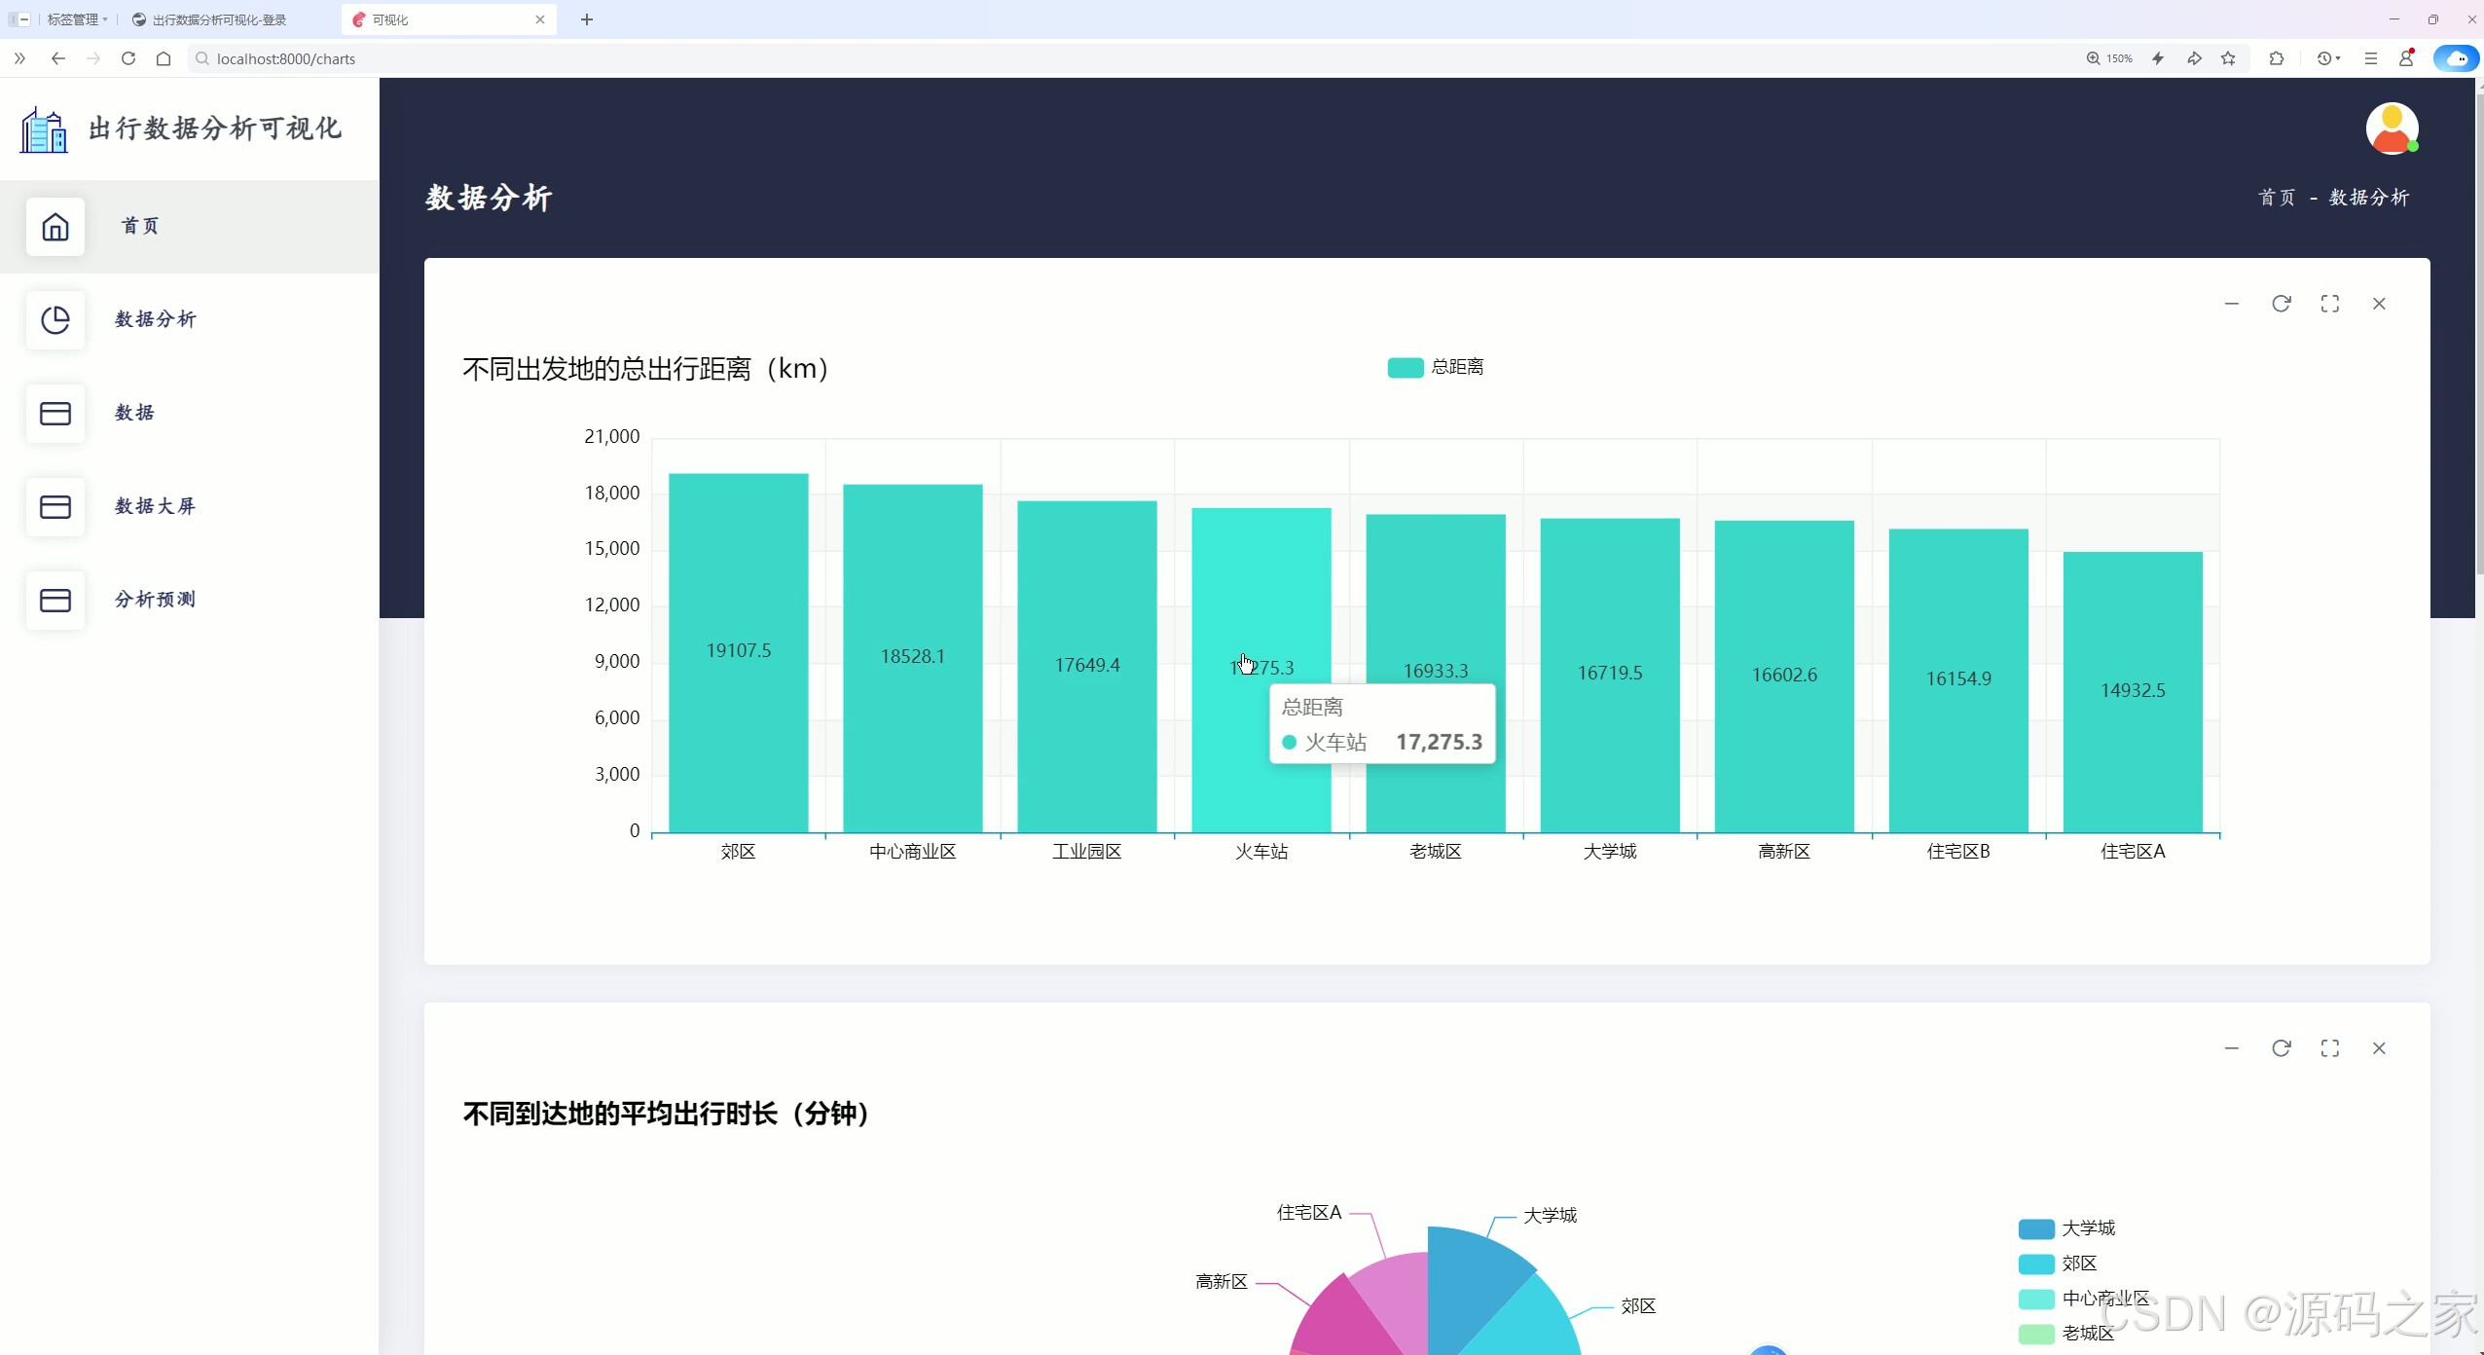Open 数据分析 pie chart sidebar icon
This screenshot has width=2484, height=1355.
pos(55,320)
